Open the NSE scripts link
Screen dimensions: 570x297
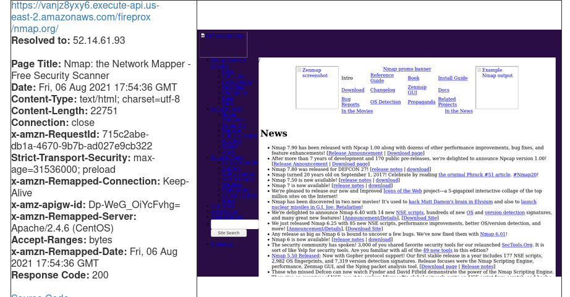(x=410, y=212)
